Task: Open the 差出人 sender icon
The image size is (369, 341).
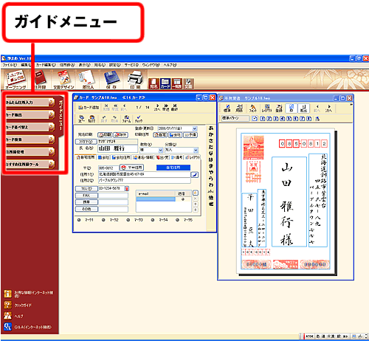Action: (88, 80)
